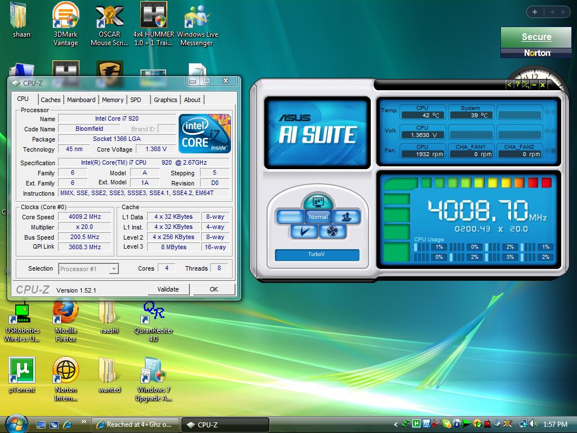
Task: Click AI Suite help question-mark icon
Action: coord(517,85)
